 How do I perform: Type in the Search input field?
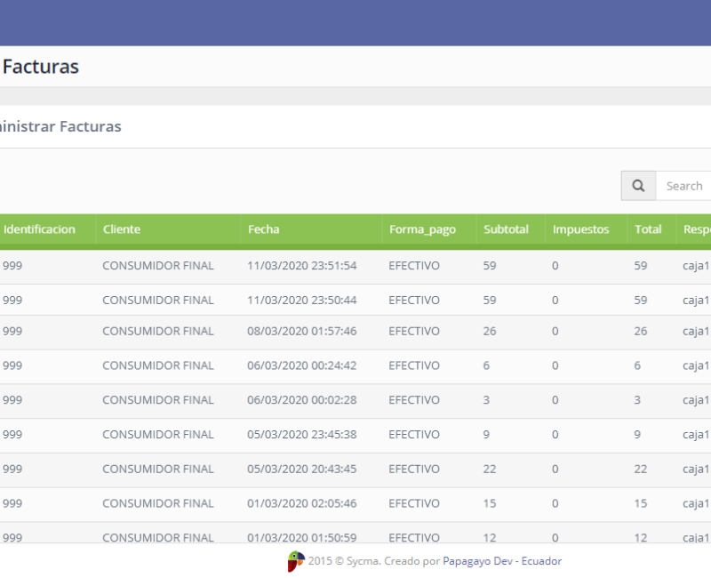(683, 186)
